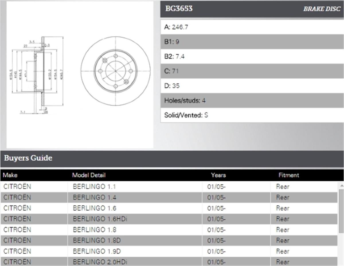Click CITROËN in the BERLINGO 1.4 row
Viewport: 344px width, 266px height.
17,197
